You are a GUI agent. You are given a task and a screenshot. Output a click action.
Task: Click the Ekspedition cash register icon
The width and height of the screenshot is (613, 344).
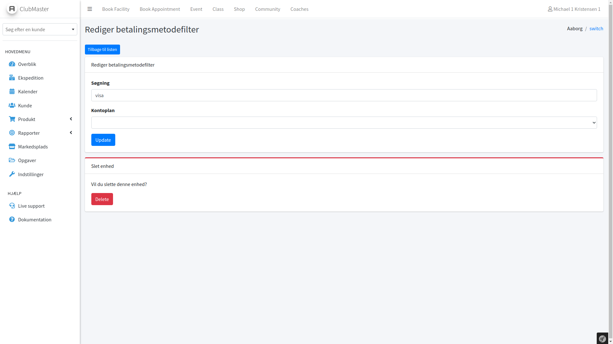pos(12,78)
